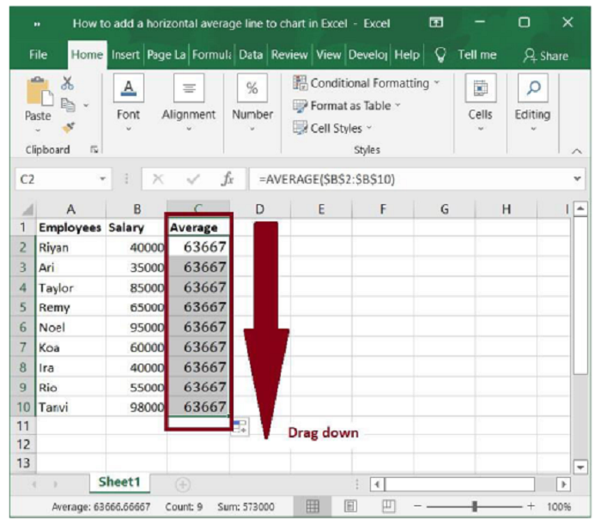Click the Tell me lightbulb icon
Screen dimensions: 601x525
tap(440, 55)
